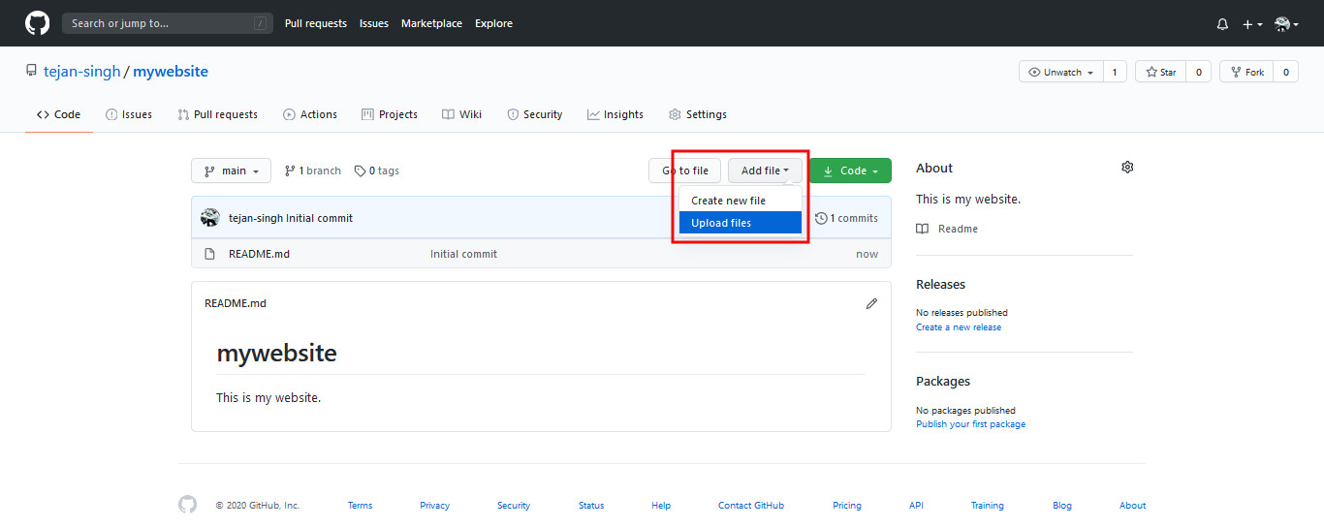Viewport: 1324px width, 527px height.
Task: View the 1 branch link
Action: pyautogui.click(x=313, y=170)
